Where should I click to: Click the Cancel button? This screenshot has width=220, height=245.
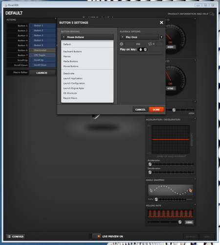click(x=140, y=109)
